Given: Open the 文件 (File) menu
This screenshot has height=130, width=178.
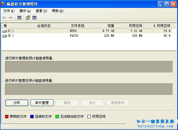Looking at the screenshot, I should coord(9,11).
